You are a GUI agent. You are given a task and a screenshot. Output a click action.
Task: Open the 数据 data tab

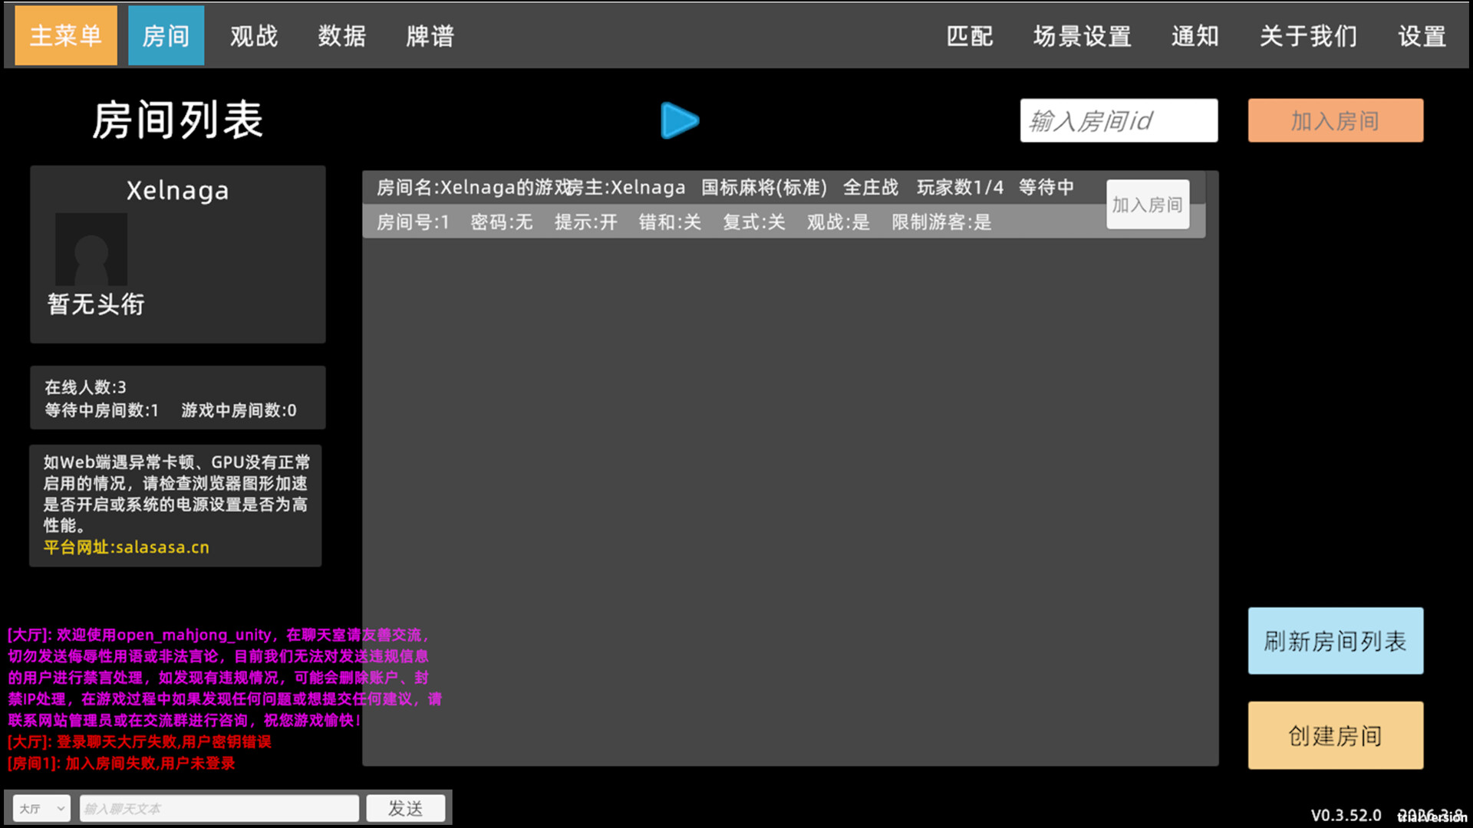coord(342,35)
